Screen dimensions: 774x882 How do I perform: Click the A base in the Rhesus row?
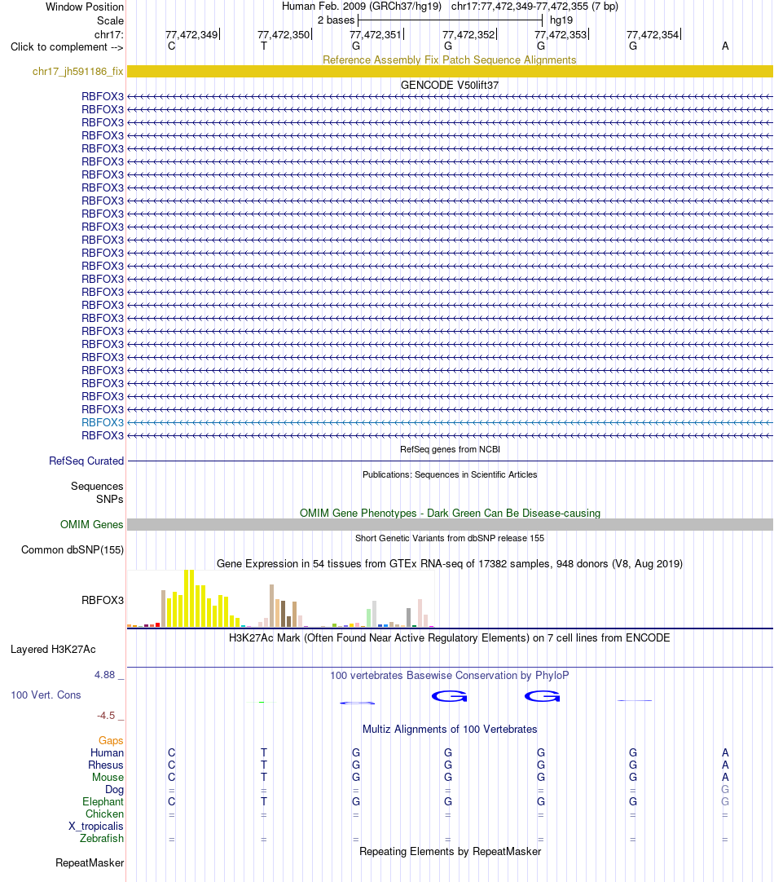pos(725,765)
